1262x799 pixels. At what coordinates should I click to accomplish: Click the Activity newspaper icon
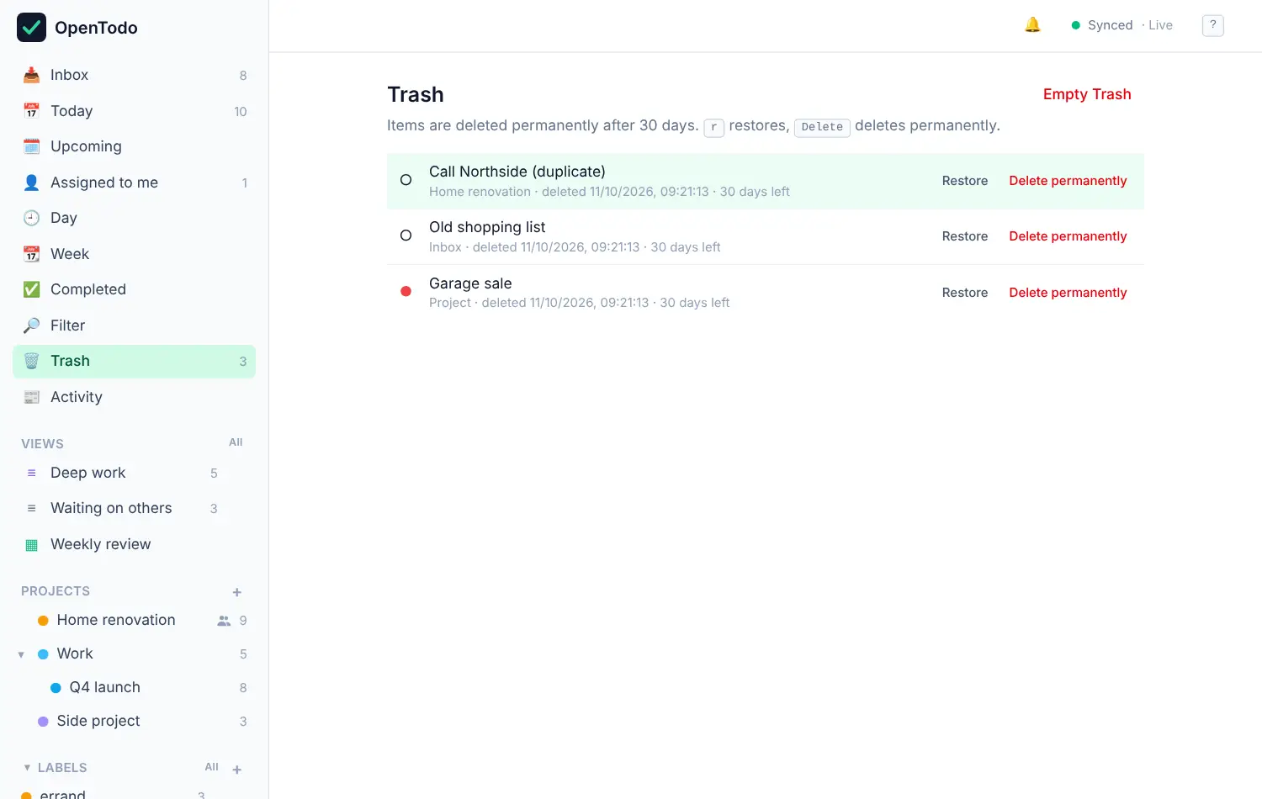coord(31,397)
